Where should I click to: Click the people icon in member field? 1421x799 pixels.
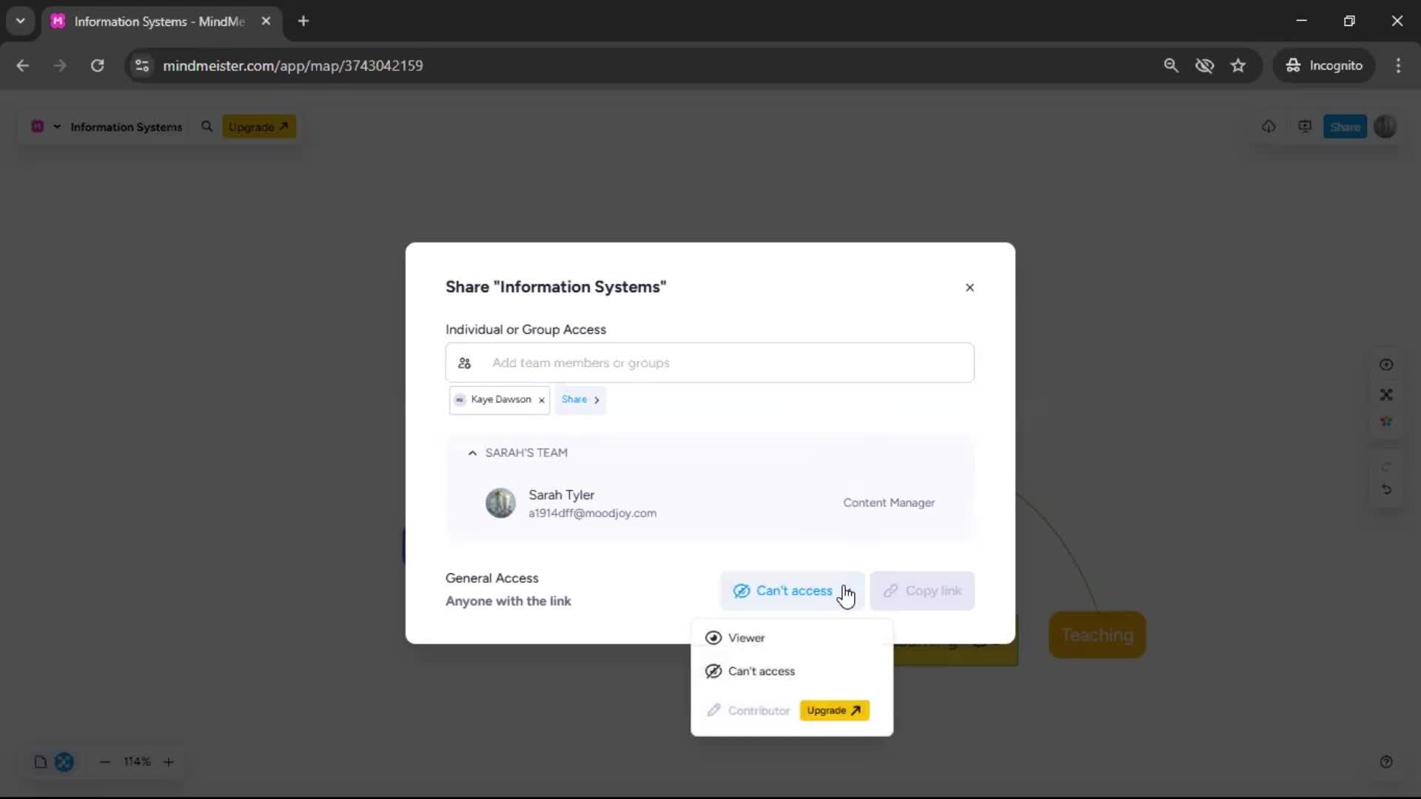465,363
